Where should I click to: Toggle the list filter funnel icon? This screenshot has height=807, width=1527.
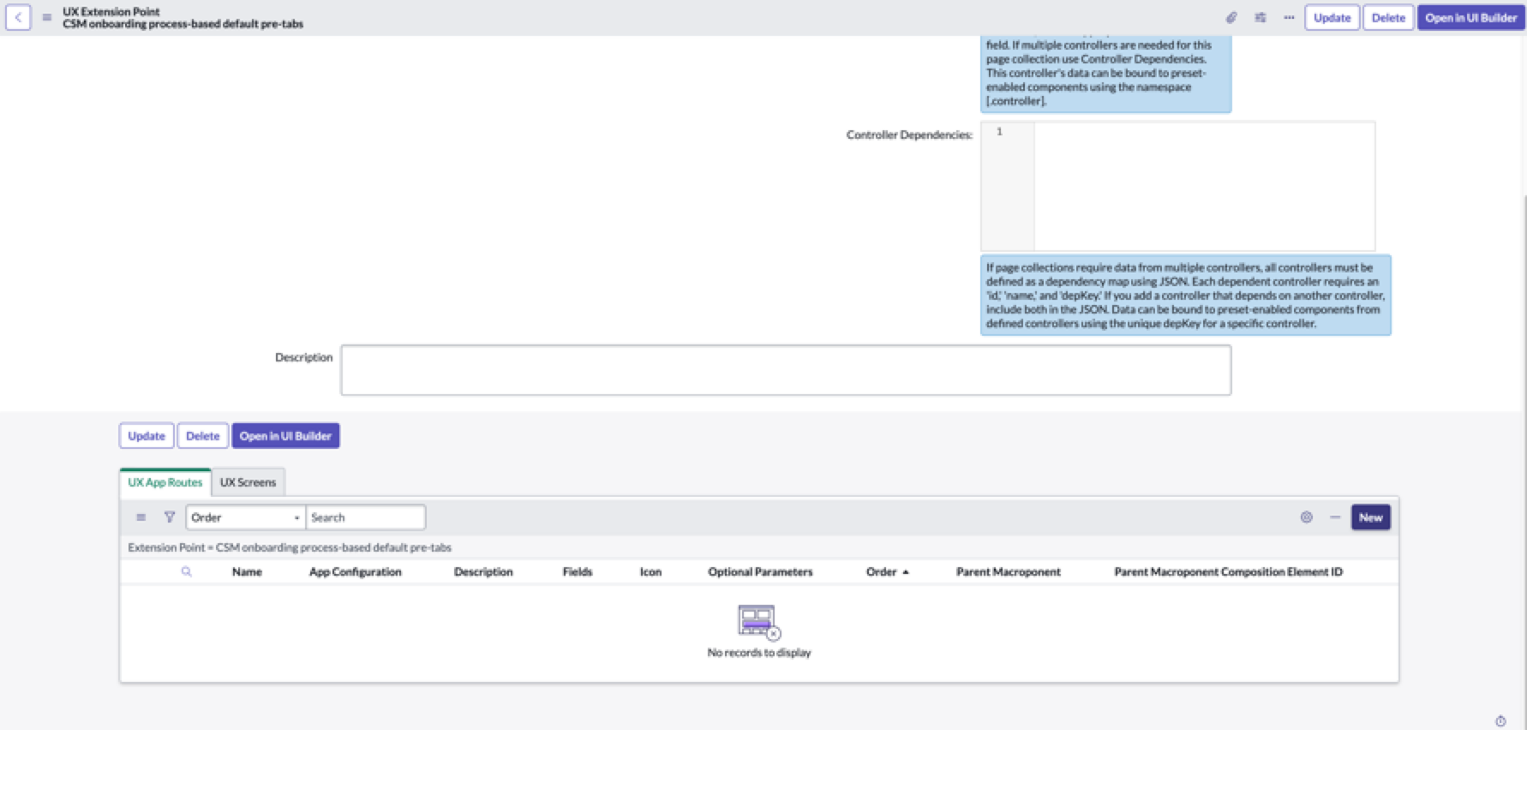[170, 517]
